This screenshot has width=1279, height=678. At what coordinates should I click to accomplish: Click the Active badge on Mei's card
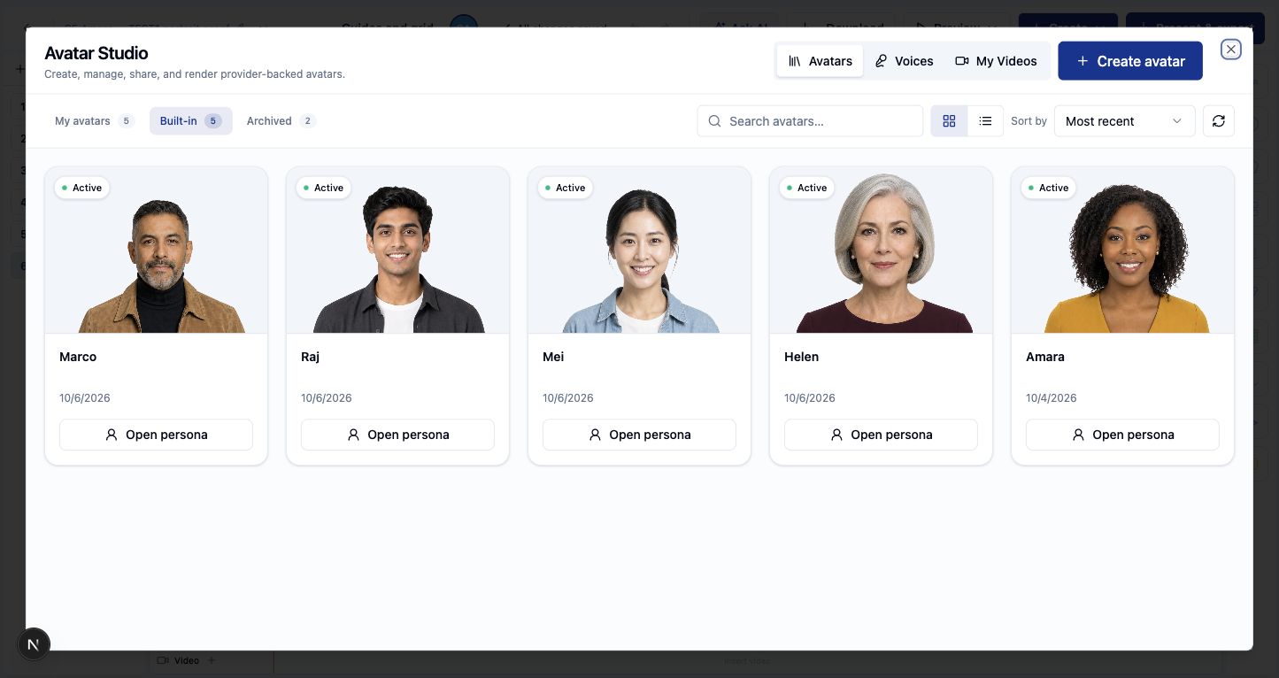click(x=565, y=188)
